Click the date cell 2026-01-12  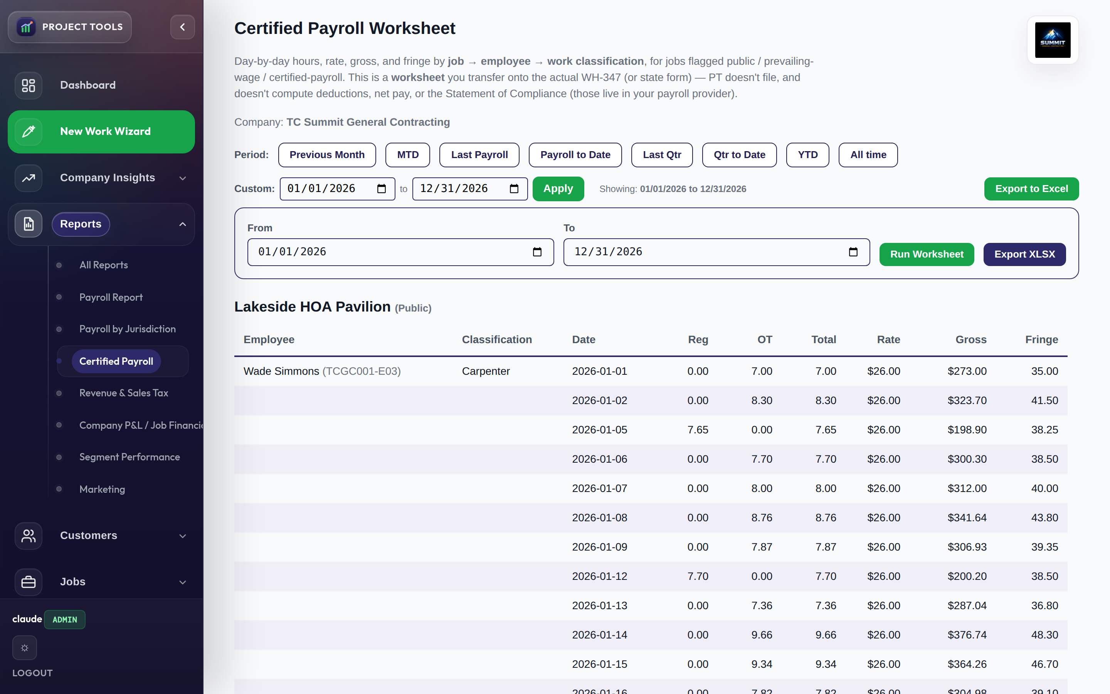(599, 576)
